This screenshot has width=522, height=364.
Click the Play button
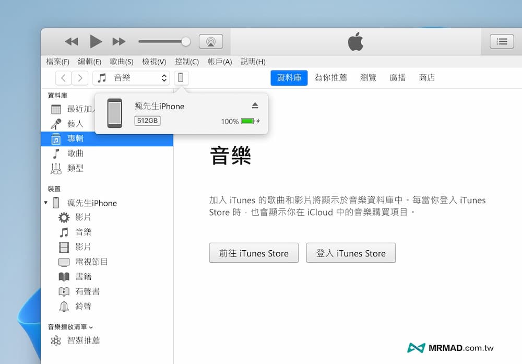coord(96,41)
